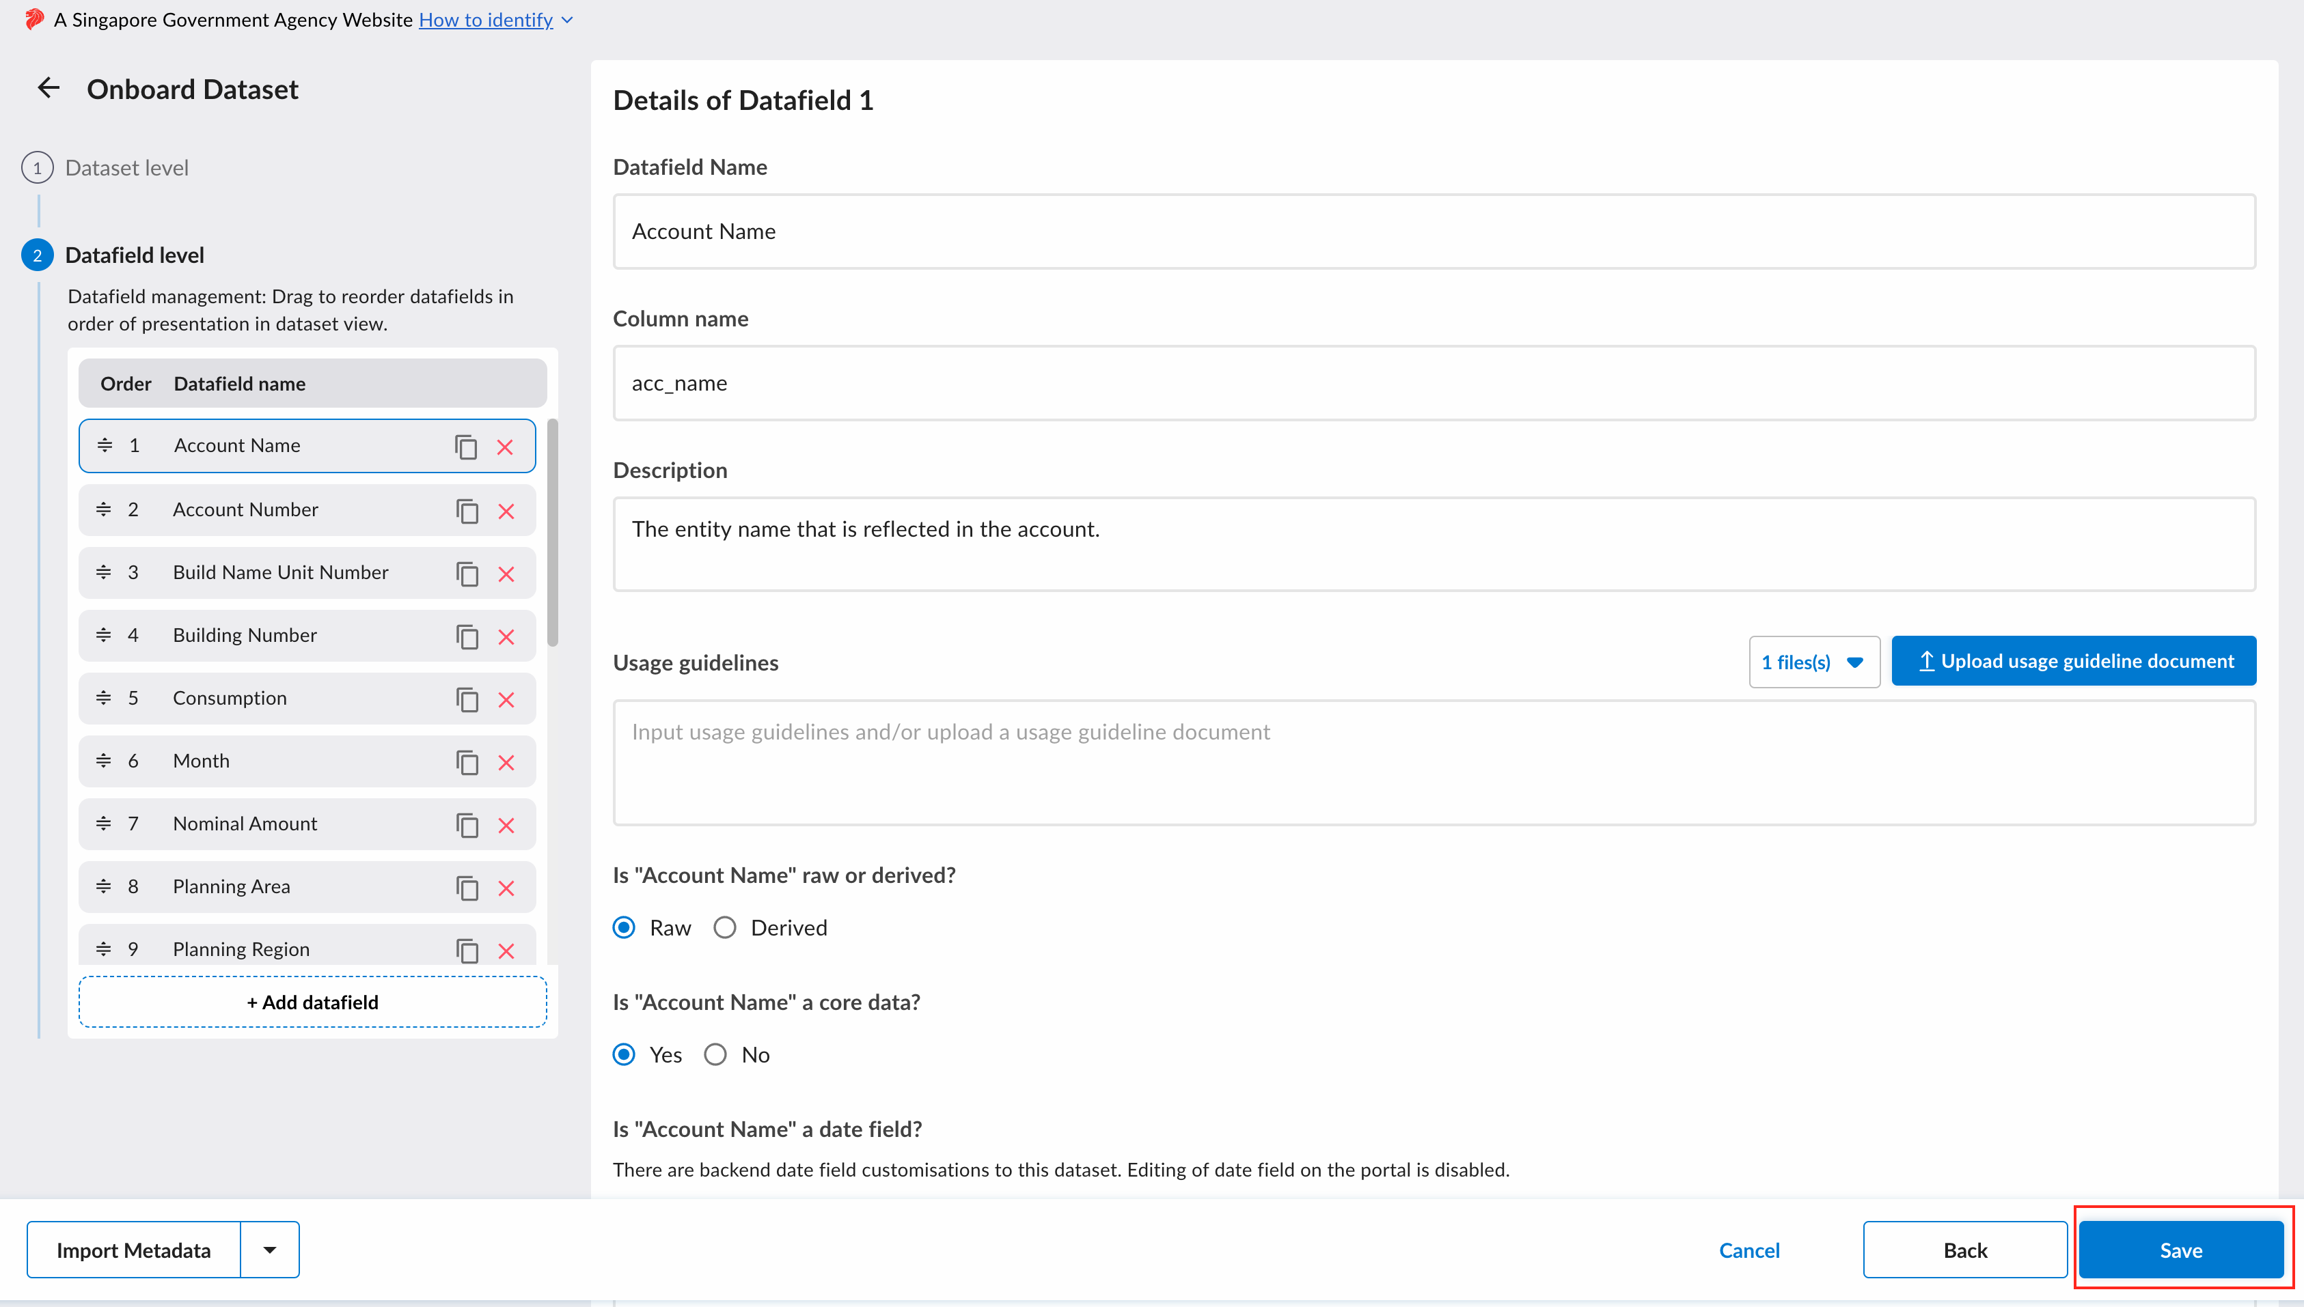Click the datafield list scrollbar
Image resolution: width=2304 pixels, height=1307 pixels.
point(552,533)
